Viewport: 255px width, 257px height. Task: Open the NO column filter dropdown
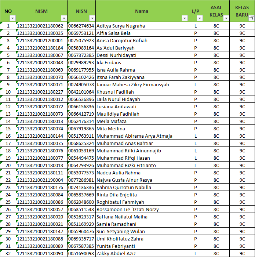point(12,18)
